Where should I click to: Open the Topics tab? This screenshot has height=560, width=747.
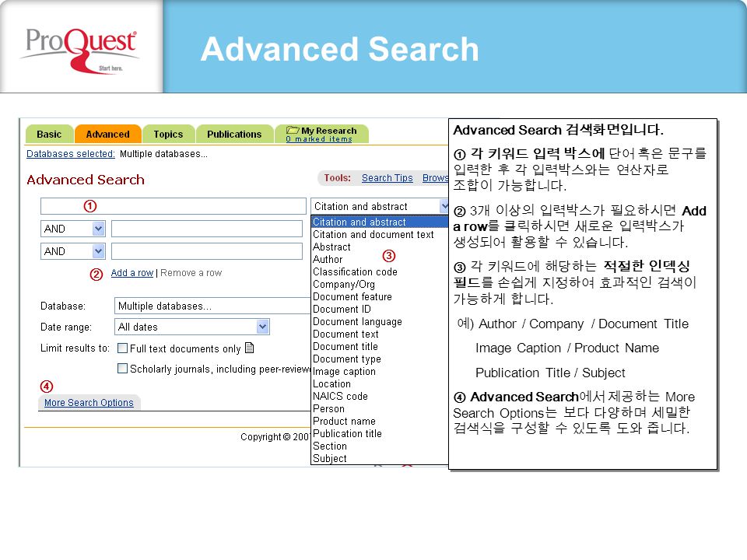(x=168, y=135)
